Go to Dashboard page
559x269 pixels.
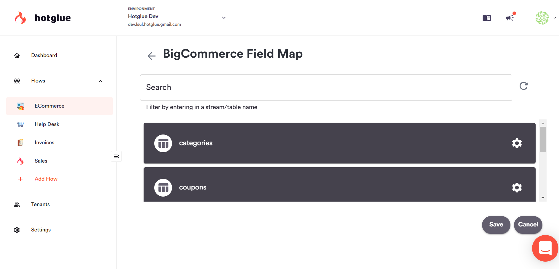point(44,55)
